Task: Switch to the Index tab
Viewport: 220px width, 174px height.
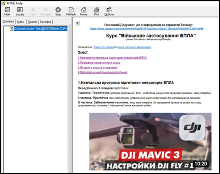Action: 21,22
